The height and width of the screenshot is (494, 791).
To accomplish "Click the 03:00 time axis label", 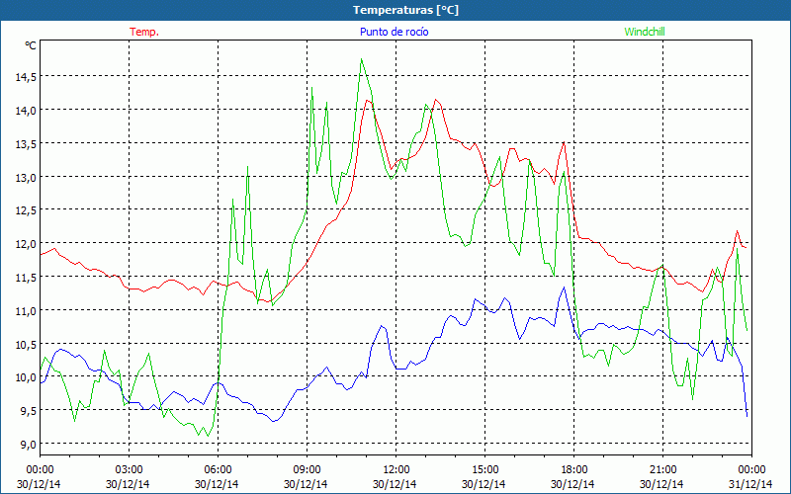I will [x=130, y=470].
